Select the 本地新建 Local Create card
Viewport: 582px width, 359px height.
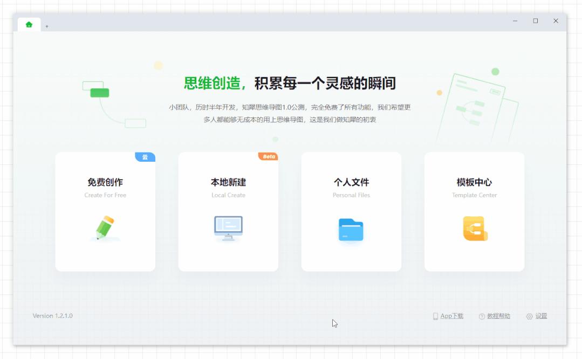[x=228, y=211]
